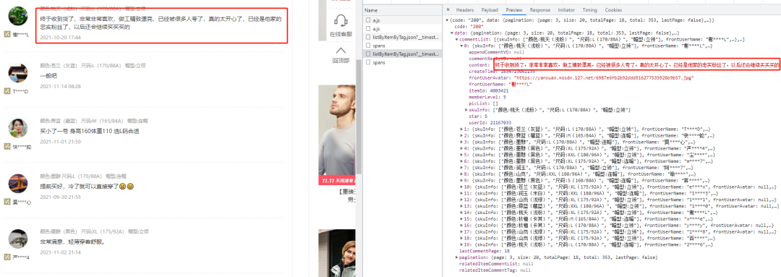Image resolution: width=781 pixels, height=277 pixels.
Task: Click the member badge beside user 莫****心
Action: (x=7, y=202)
